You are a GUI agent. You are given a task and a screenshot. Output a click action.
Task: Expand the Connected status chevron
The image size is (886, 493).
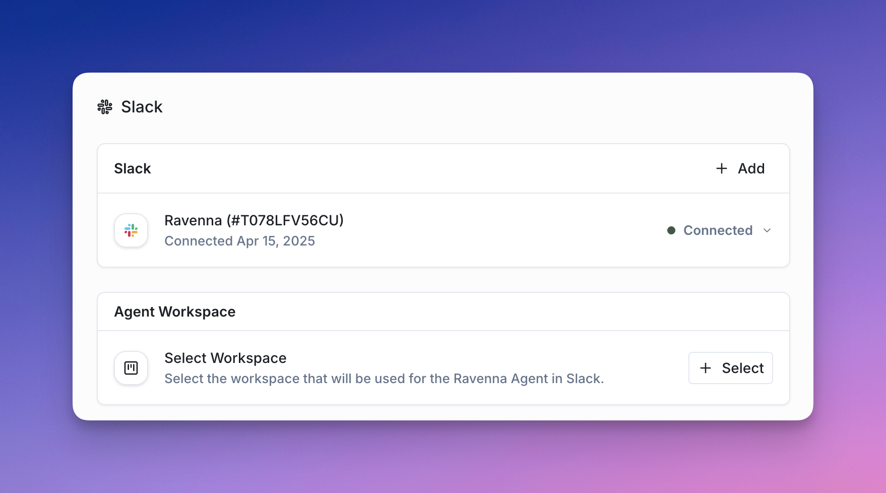click(x=767, y=230)
